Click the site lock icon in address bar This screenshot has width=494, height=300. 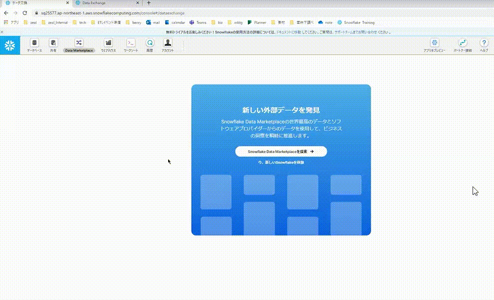click(36, 13)
